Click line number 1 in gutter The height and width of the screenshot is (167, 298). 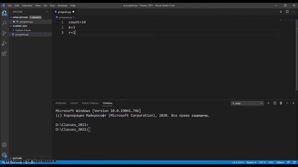tap(62, 22)
